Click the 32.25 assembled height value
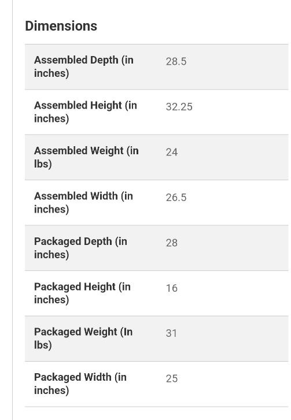 click(x=179, y=107)
